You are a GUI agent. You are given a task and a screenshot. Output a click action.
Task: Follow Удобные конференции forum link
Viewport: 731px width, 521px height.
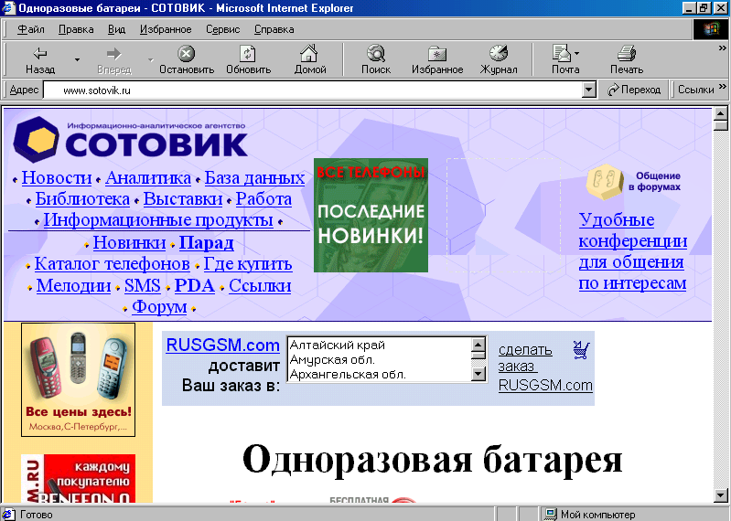632,251
